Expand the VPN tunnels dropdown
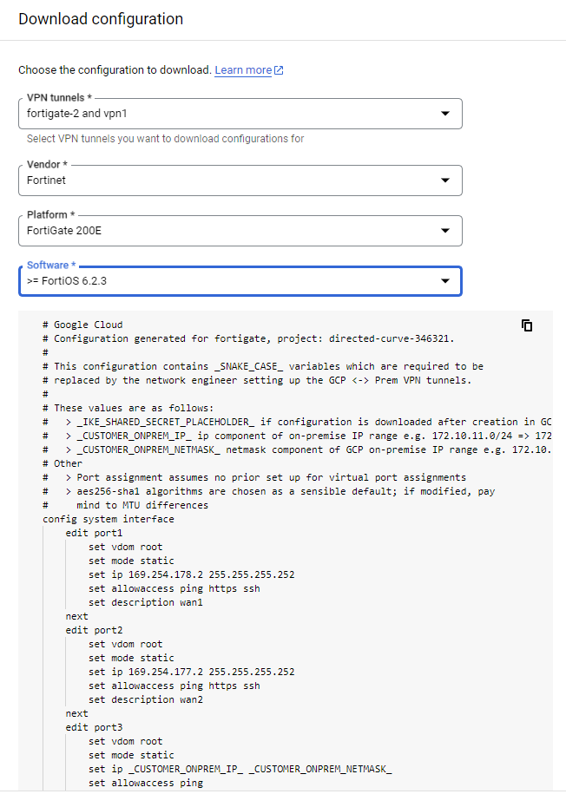Image resolution: width=566 pixels, height=794 pixels. 445,114
